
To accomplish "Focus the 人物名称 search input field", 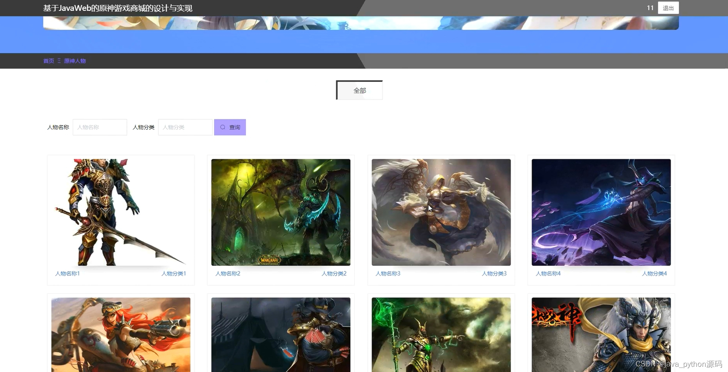I will [x=100, y=127].
